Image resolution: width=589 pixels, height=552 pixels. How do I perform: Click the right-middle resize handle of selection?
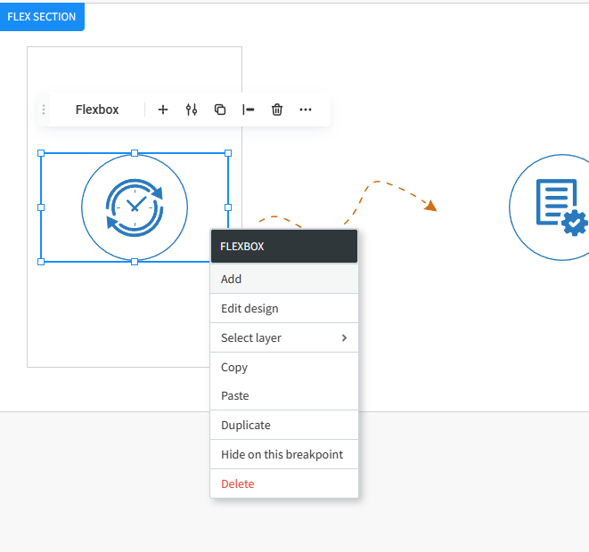pos(228,207)
